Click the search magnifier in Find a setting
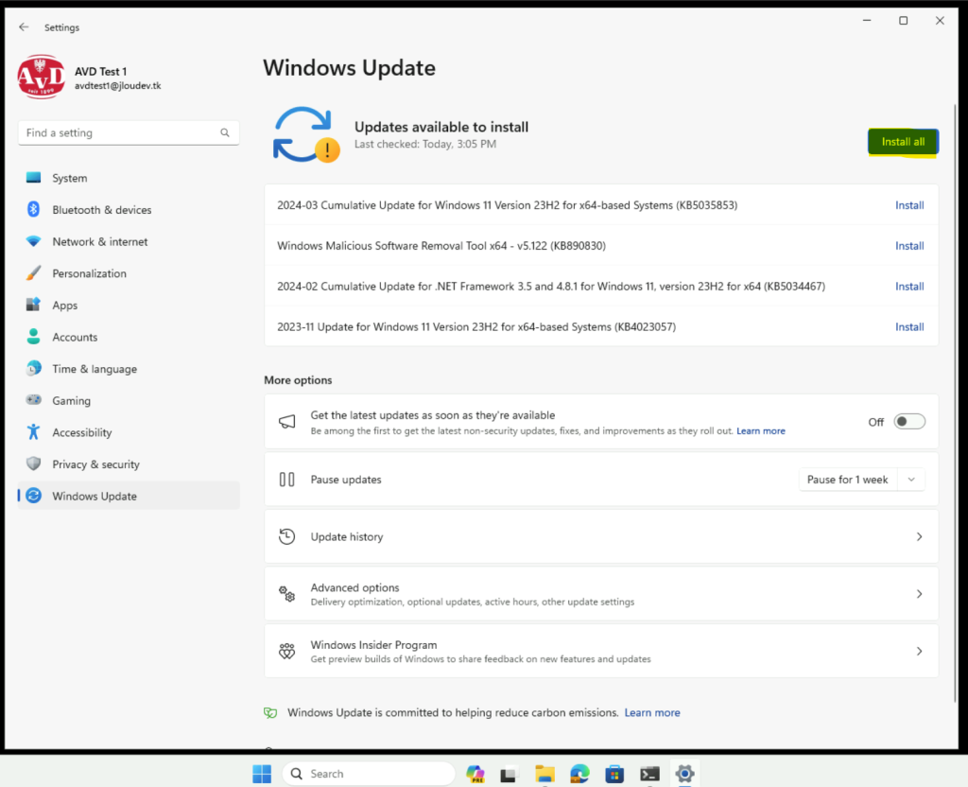 (225, 132)
